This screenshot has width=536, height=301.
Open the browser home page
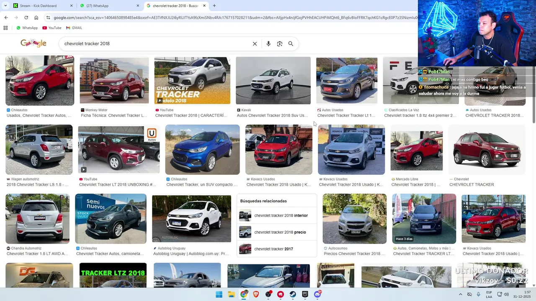click(36, 18)
